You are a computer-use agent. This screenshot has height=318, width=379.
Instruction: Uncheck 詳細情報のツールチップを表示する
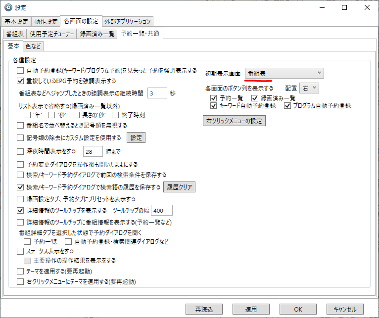pyautogui.click(x=20, y=211)
